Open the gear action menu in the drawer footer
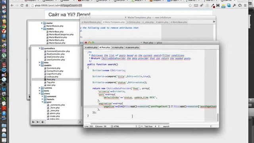Image resolution: width=254 pixels, height=143 pixels. tap(43, 122)
